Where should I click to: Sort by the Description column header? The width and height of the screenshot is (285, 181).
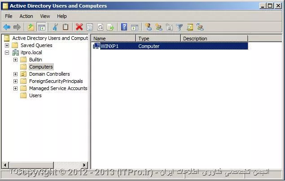coord(215,39)
